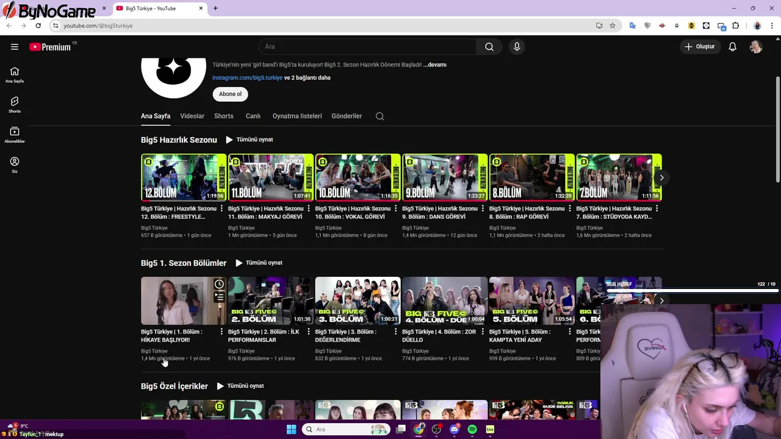Expand channel description with ...devamı
The image size is (781, 439).
(x=435, y=65)
